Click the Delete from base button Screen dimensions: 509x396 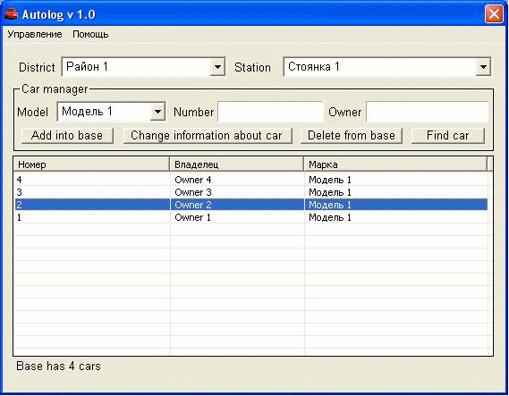[x=352, y=136]
